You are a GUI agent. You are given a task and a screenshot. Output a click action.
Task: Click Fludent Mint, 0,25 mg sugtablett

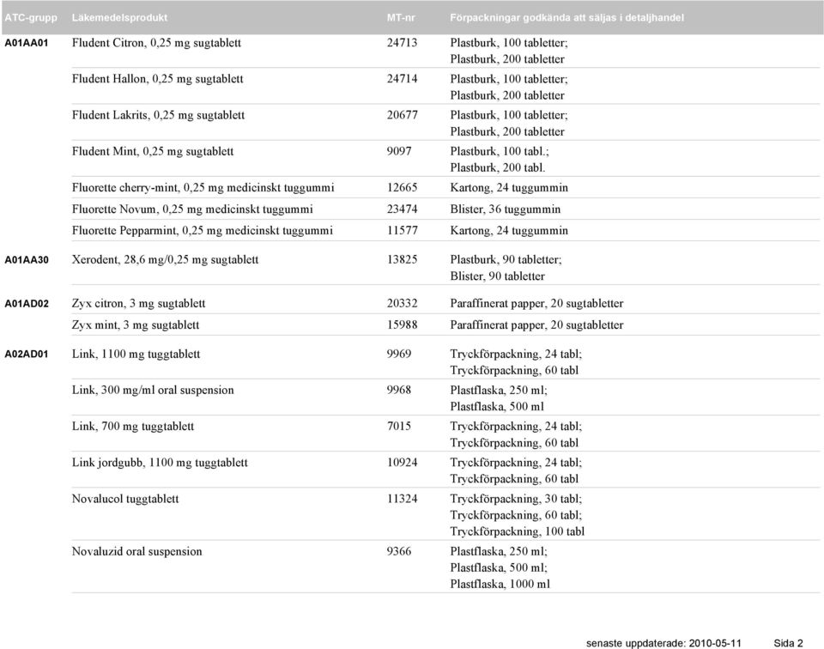153,152
